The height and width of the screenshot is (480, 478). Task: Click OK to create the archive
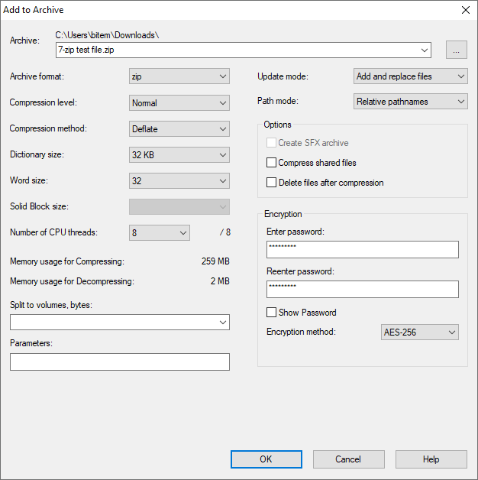266,459
